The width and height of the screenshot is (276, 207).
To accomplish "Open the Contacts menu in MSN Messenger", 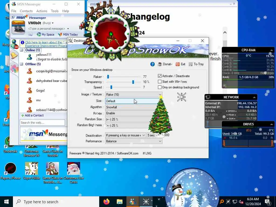I will 26,11.
